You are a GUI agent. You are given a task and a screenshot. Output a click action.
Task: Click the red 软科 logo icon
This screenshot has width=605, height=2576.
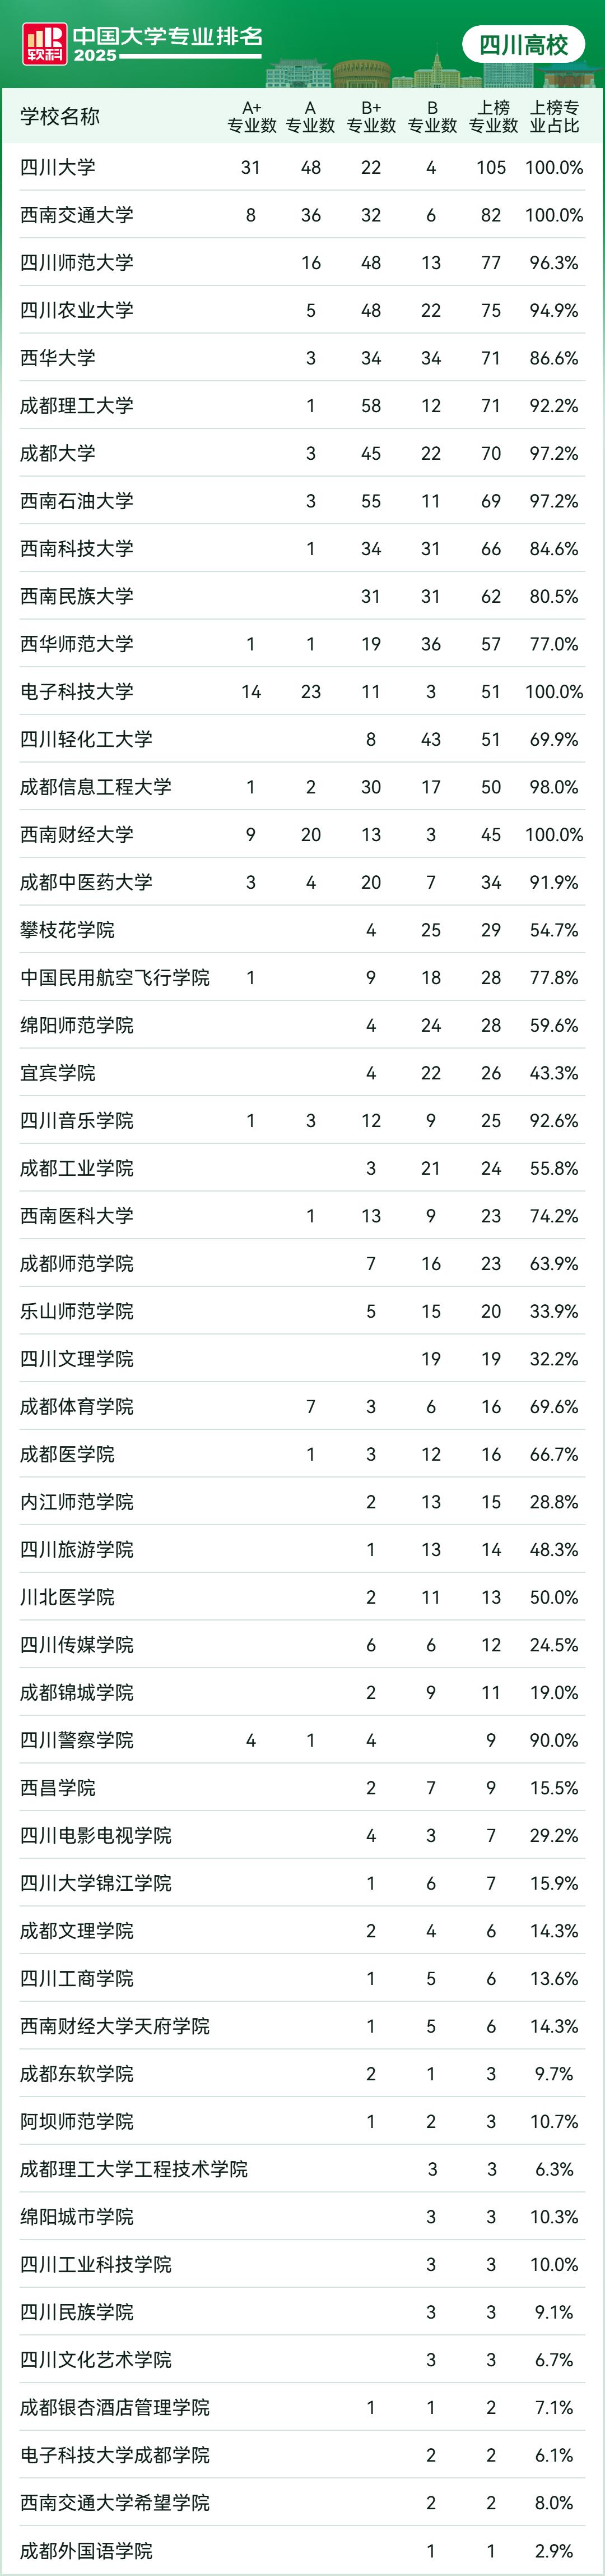tap(45, 44)
